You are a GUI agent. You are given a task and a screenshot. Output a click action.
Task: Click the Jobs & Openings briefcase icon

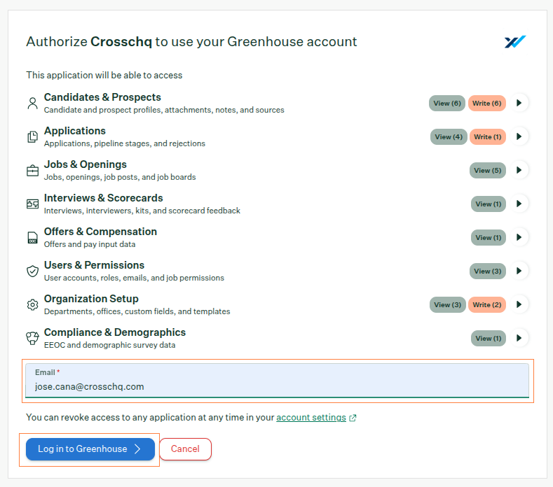(x=32, y=171)
